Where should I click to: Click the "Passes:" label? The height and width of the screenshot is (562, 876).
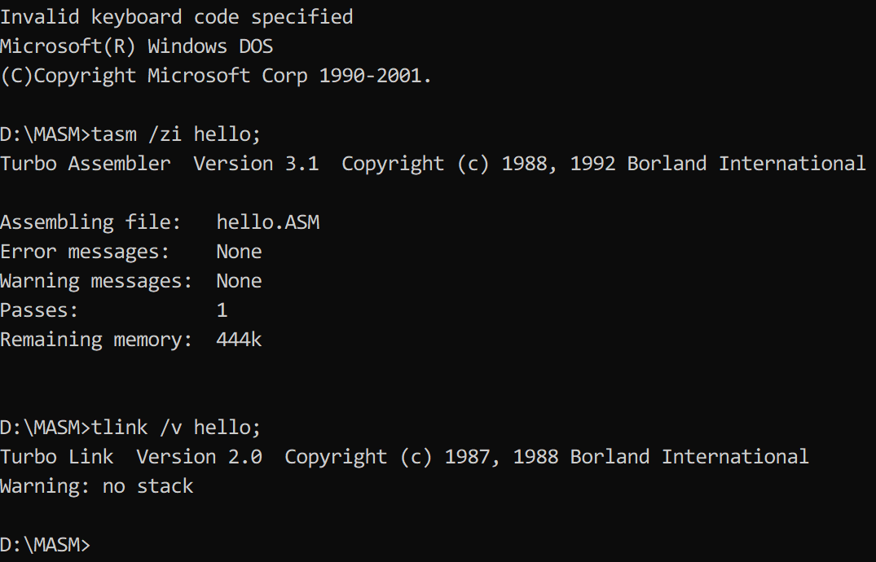[x=39, y=310]
